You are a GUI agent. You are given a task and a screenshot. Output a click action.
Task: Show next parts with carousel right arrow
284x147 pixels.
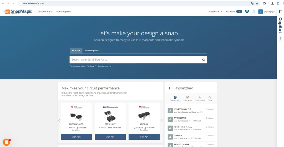(x=161, y=121)
